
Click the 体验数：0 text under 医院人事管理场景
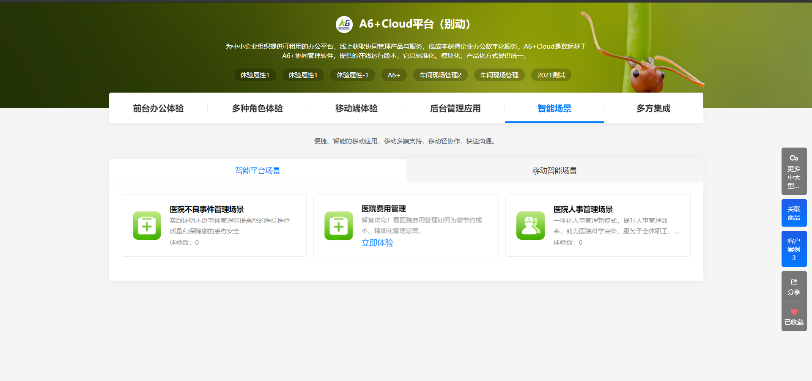568,243
